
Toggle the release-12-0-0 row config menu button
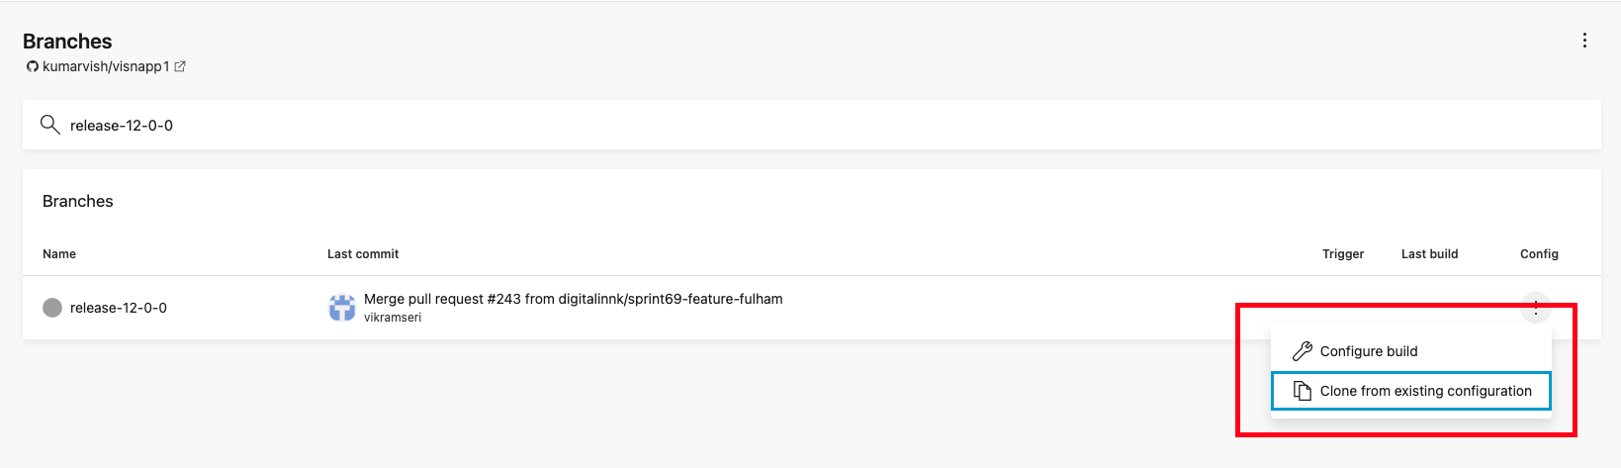[x=1536, y=308]
